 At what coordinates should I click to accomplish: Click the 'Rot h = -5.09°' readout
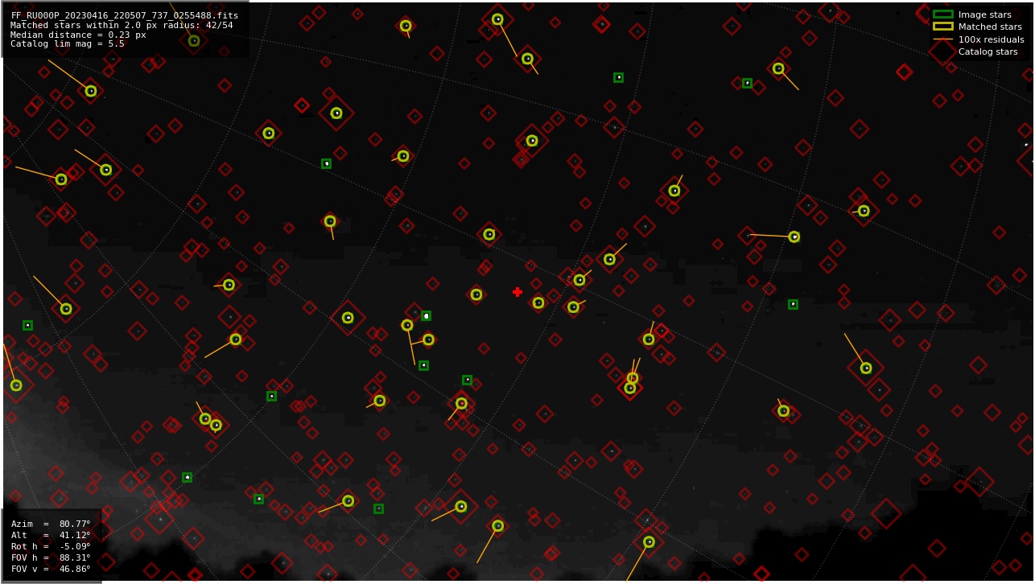[x=51, y=546]
